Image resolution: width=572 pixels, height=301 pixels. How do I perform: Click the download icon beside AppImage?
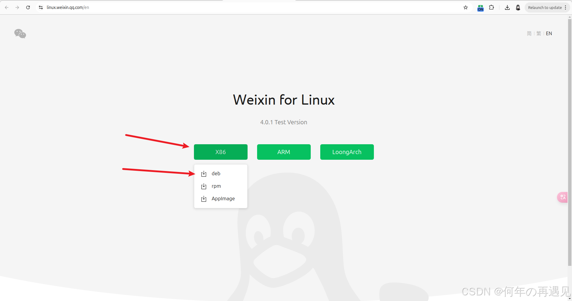point(204,199)
